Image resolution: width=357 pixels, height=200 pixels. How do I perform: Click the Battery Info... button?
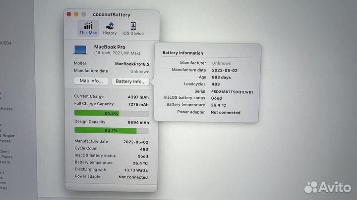coord(130,81)
